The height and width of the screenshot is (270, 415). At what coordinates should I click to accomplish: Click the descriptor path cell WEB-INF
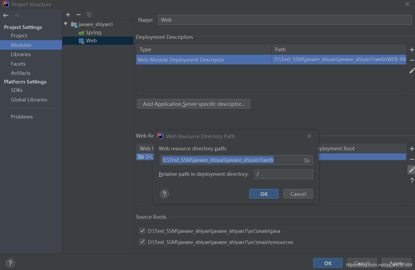339,60
